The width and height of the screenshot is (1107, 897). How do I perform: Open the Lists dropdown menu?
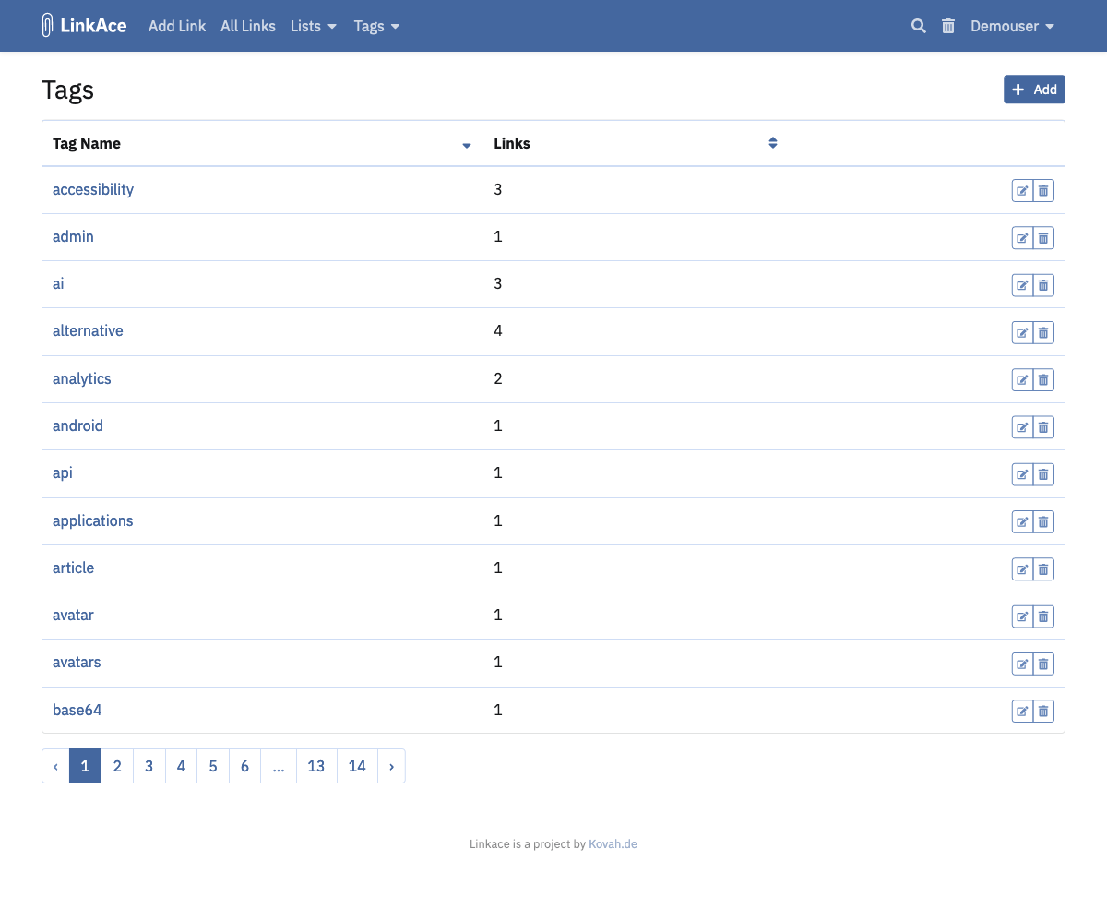click(x=313, y=26)
